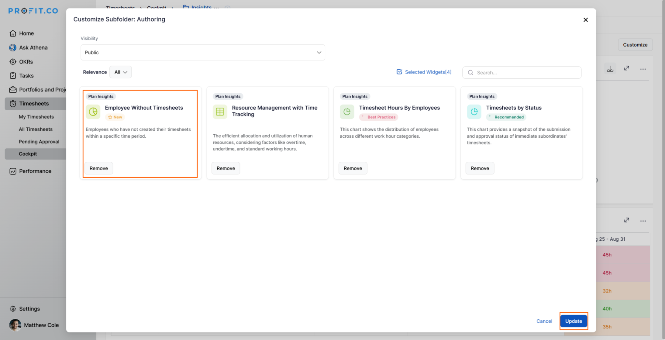This screenshot has width=665, height=340.
Task: Click the Insights folder breadcrumb
Action: [198, 7]
